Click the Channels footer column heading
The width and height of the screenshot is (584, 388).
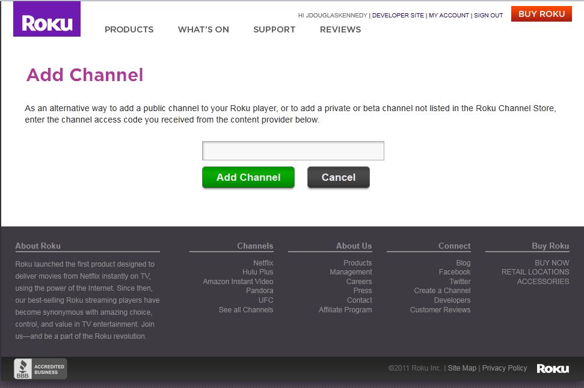point(255,246)
